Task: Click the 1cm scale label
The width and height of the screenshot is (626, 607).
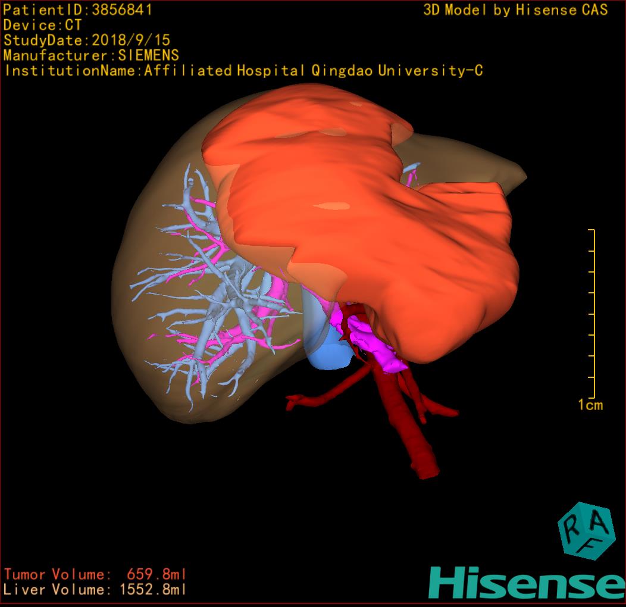Action: pyautogui.click(x=590, y=405)
